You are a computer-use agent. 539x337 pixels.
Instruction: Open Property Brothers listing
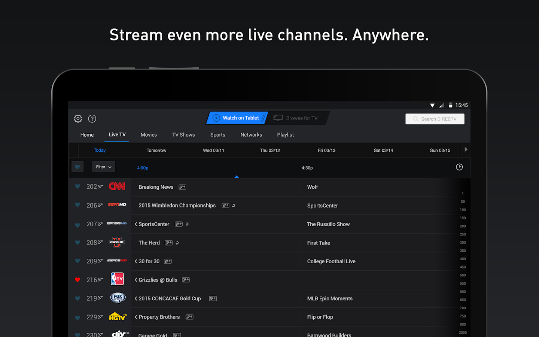point(159,317)
